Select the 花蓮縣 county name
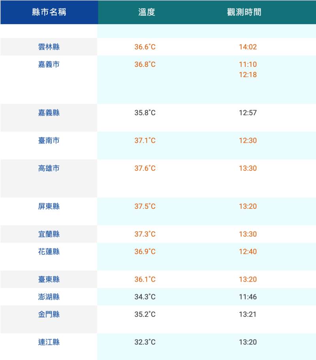 coord(49,251)
